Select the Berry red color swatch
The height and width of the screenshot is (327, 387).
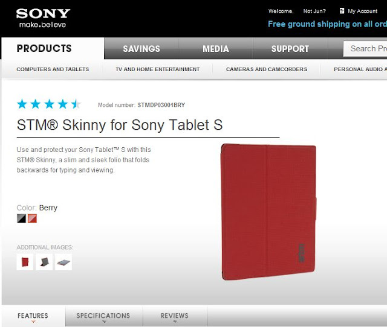click(32, 218)
